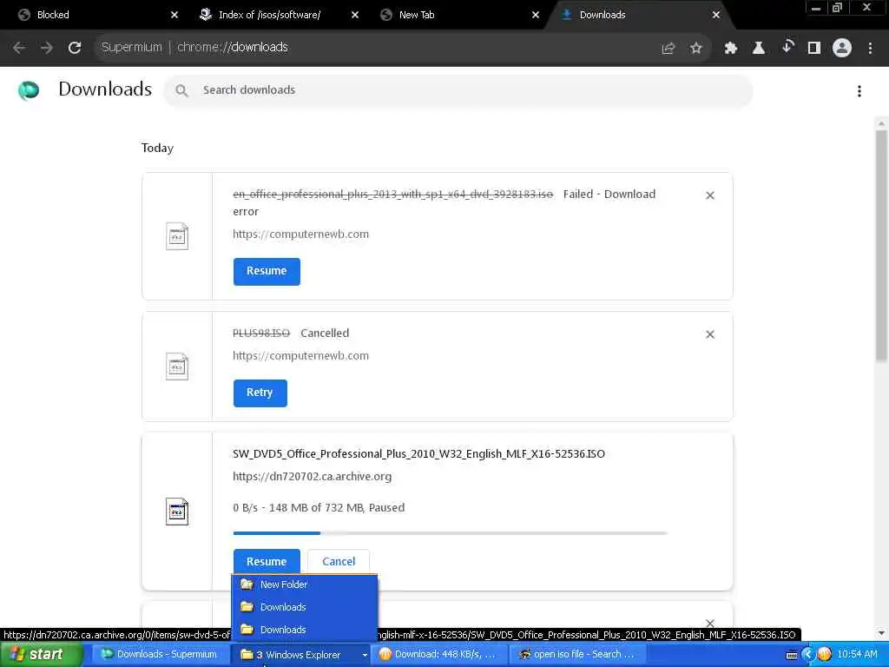Cancel the paused Office 2010 ISO download
This screenshot has width=889, height=667.
point(339,562)
